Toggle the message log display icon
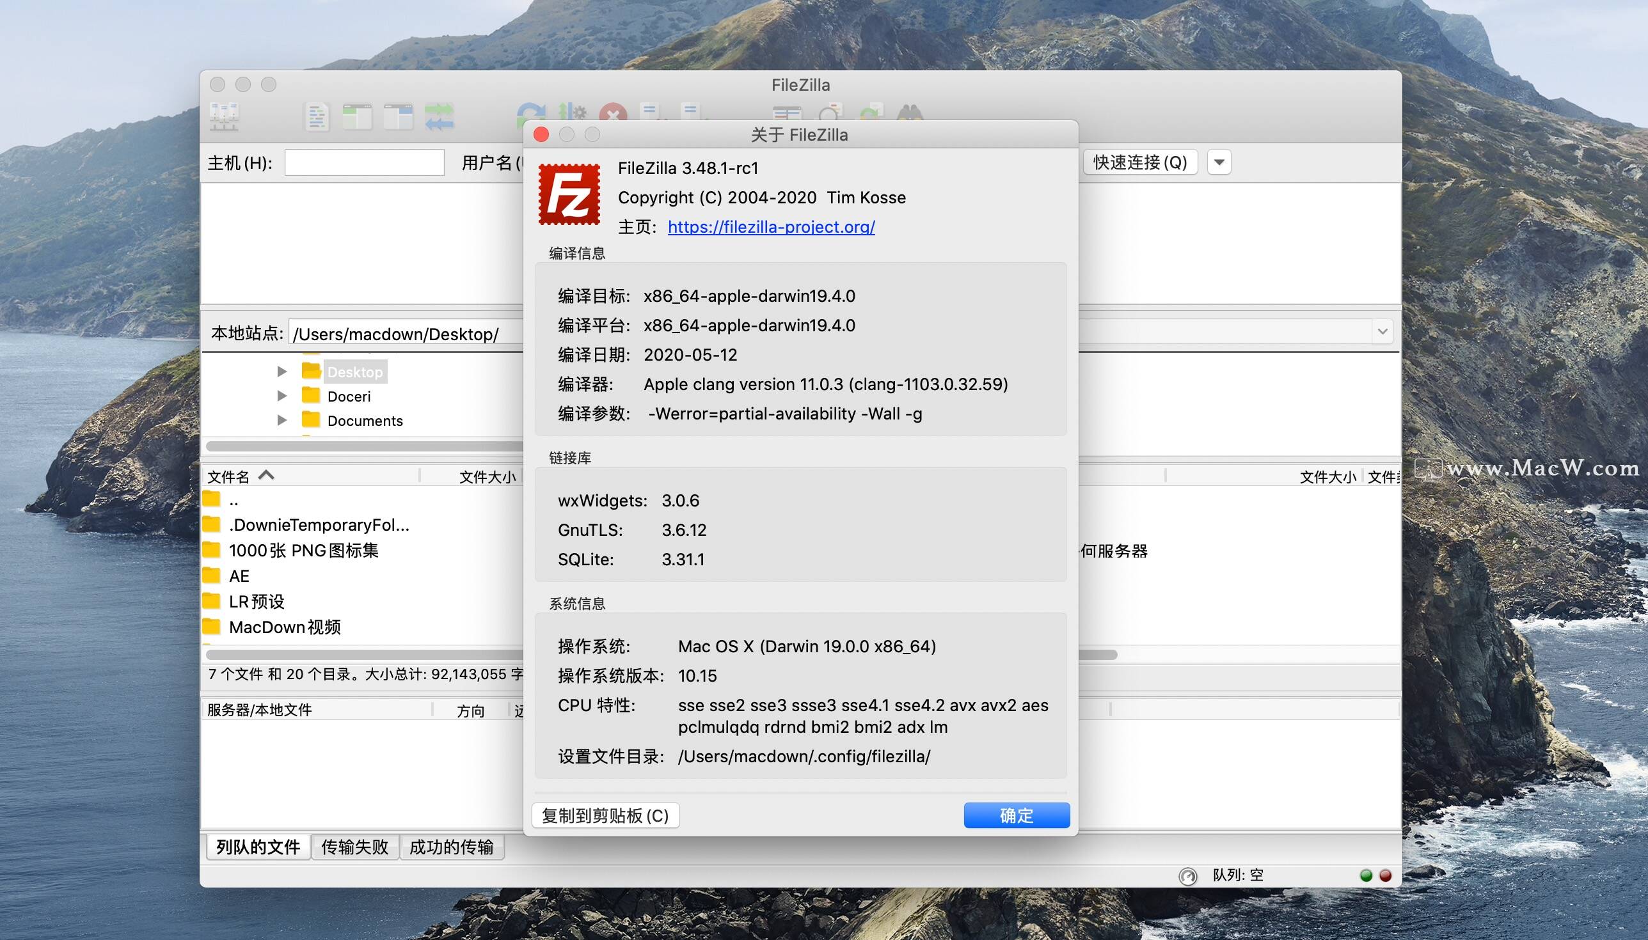 click(x=317, y=117)
